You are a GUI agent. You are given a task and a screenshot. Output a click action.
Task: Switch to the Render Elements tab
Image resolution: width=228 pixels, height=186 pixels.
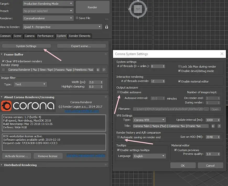point(79,36)
